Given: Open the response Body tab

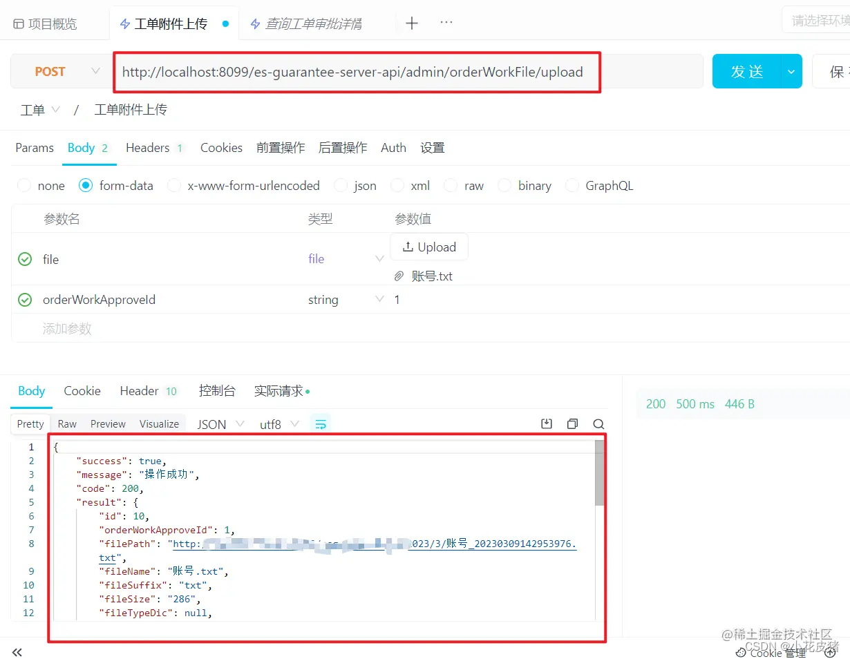Looking at the screenshot, I should click(x=32, y=391).
